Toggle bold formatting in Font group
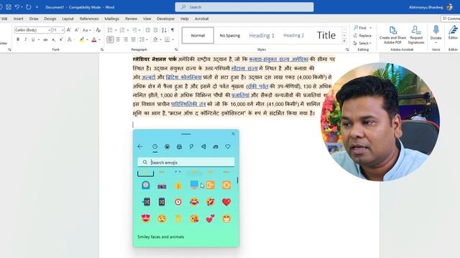The image size is (460, 258). (18, 39)
